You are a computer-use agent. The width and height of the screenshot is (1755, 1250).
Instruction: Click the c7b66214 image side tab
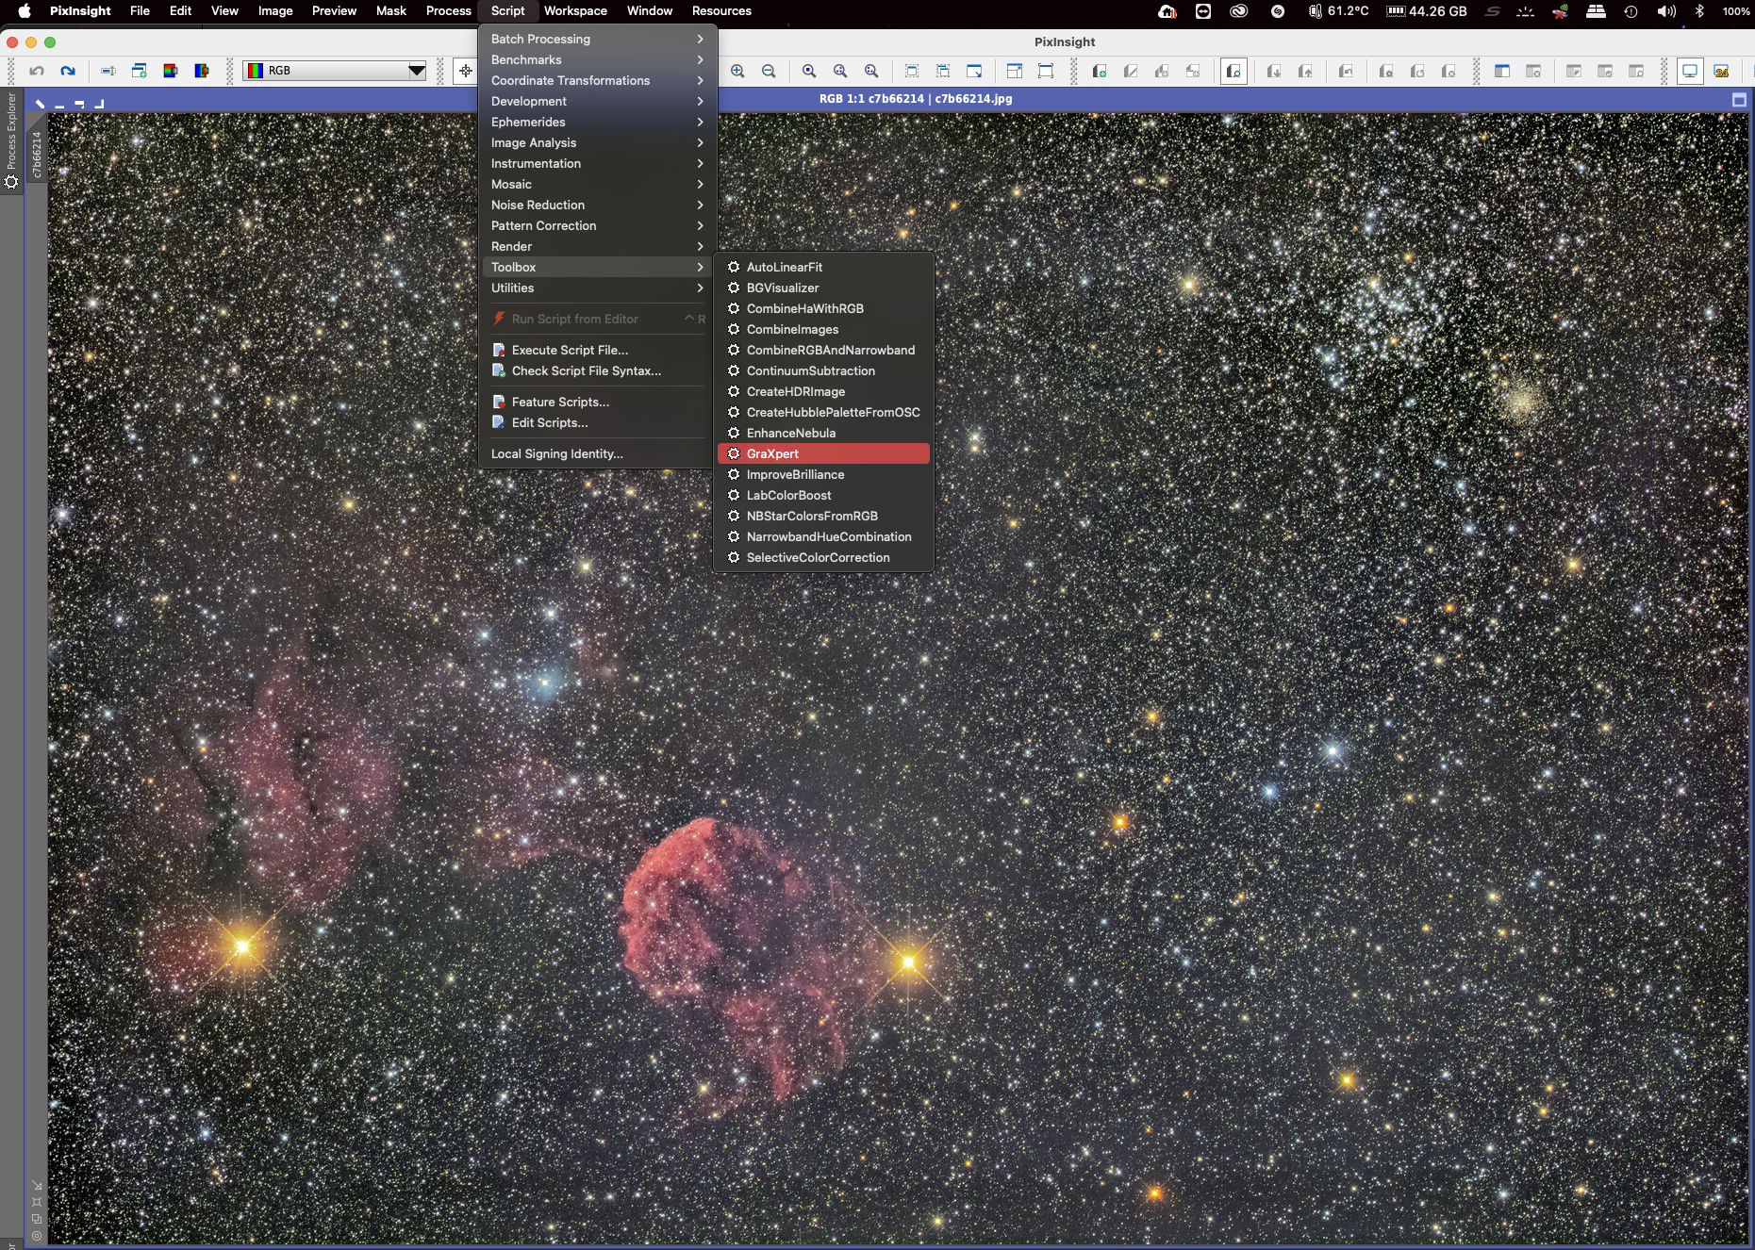(x=37, y=154)
